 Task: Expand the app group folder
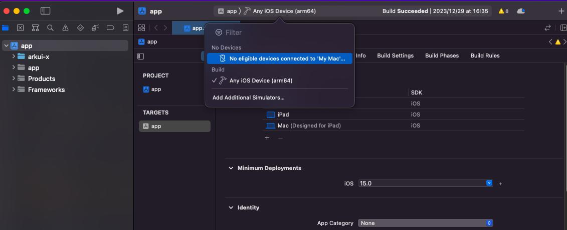(14, 67)
